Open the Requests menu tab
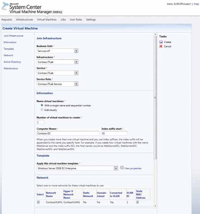Image resolution: width=200 pixels, height=214 pixels. [7, 20]
